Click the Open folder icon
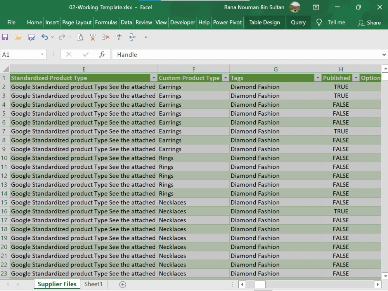The width and height of the screenshot is (388, 291). [18, 37]
